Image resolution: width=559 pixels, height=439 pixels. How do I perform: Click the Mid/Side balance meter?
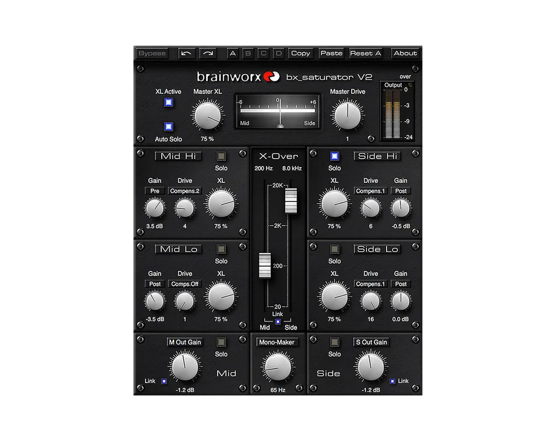point(278,111)
